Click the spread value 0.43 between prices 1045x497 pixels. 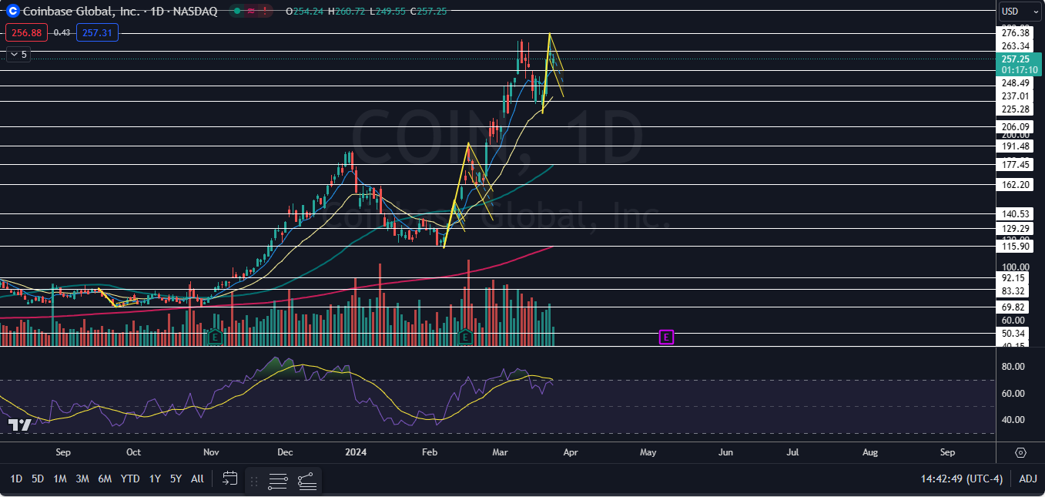62,32
